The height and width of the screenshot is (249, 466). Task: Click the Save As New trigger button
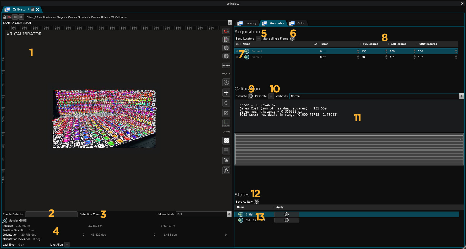(256, 202)
